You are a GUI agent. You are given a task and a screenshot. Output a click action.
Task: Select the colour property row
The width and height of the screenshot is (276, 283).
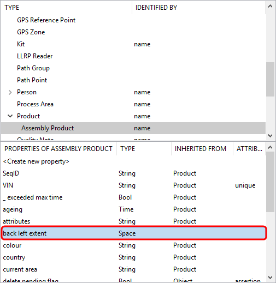(x=133, y=245)
